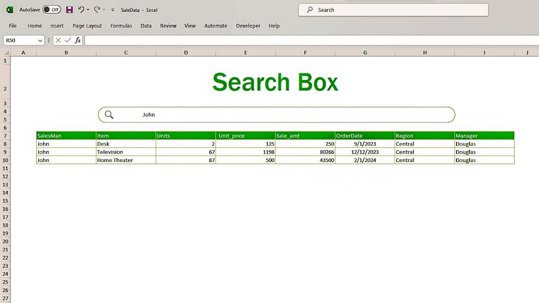The image size is (539, 303).
Task: Click the Cancel X formula bar icon
Action: (58, 40)
